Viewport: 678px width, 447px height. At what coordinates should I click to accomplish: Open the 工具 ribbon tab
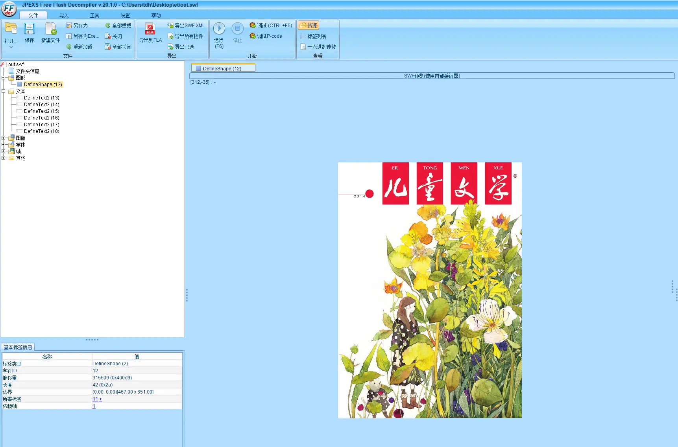pos(94,15)
